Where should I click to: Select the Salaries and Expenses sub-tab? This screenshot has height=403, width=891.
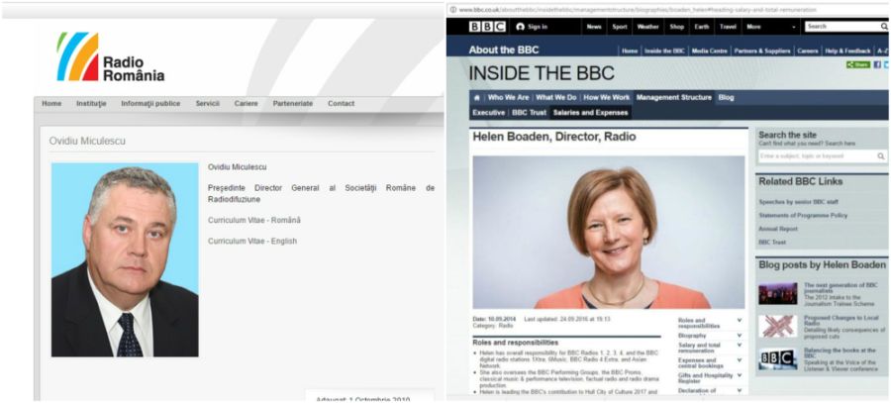pos(590,113)
